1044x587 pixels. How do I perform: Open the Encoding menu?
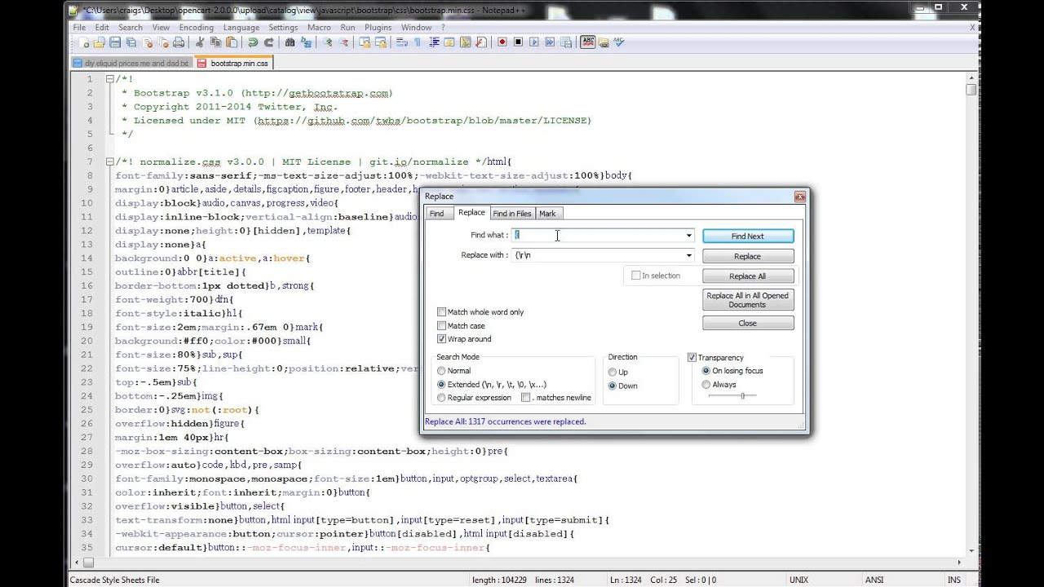196,27
